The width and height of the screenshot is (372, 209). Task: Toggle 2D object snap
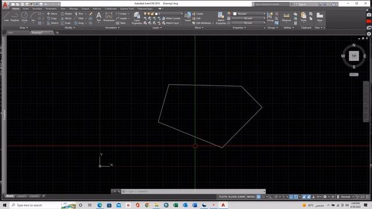pos(296,197)
